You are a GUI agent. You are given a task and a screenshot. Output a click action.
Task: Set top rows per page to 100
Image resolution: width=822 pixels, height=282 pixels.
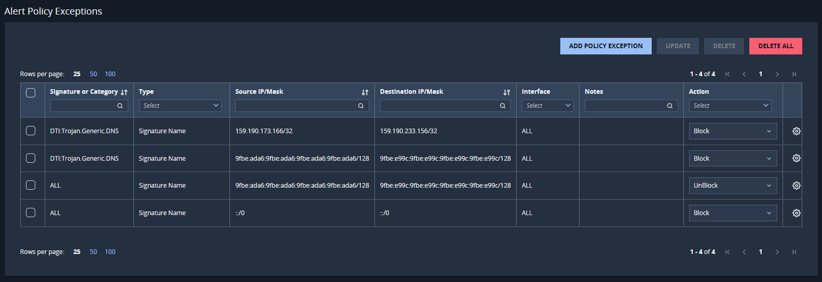pyautogui.click(x=110, y=74)
